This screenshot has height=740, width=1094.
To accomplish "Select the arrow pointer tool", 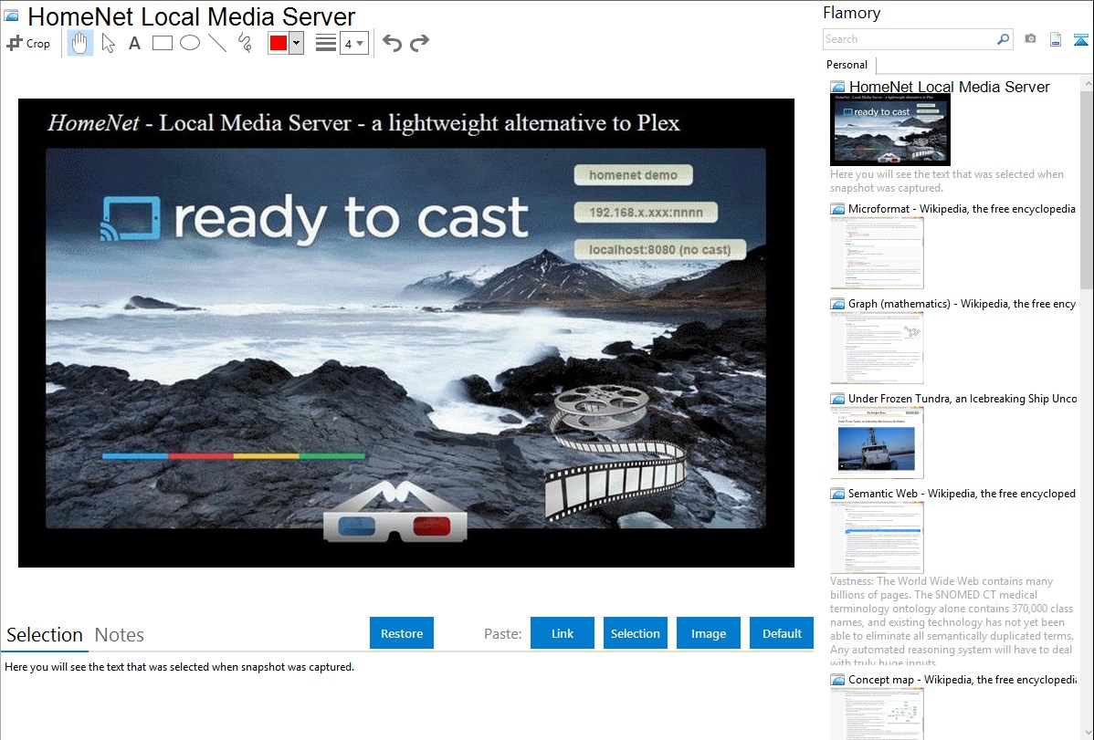I will [108, 43].
